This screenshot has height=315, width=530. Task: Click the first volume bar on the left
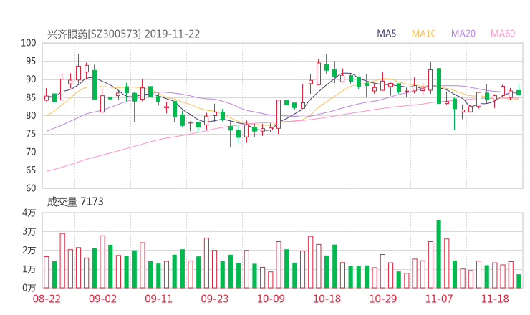click(x=47, y=272)
